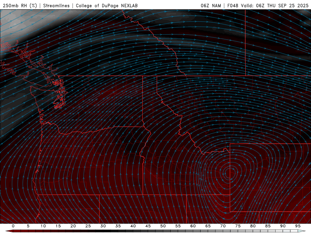This screenshot has height=233, width=311.
Task: Click the center of the streamline vortex
Action: (229, 172)
